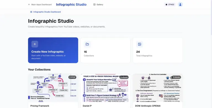
Task: Click the plus icon on Create card
Action: click(x=35, y=44)
